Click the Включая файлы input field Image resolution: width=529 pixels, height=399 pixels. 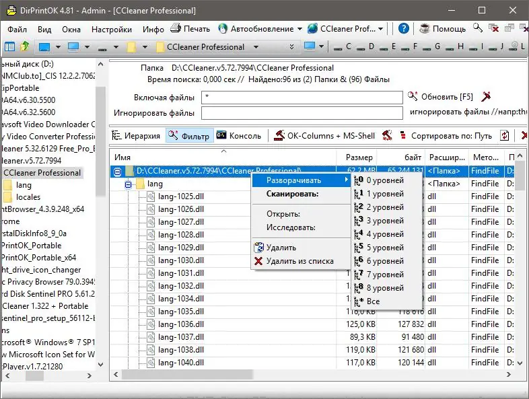[302, 98]
